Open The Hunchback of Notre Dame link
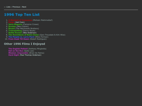This screenshot has width=142, height=106. pyautogui.click(x=24, y=35)
